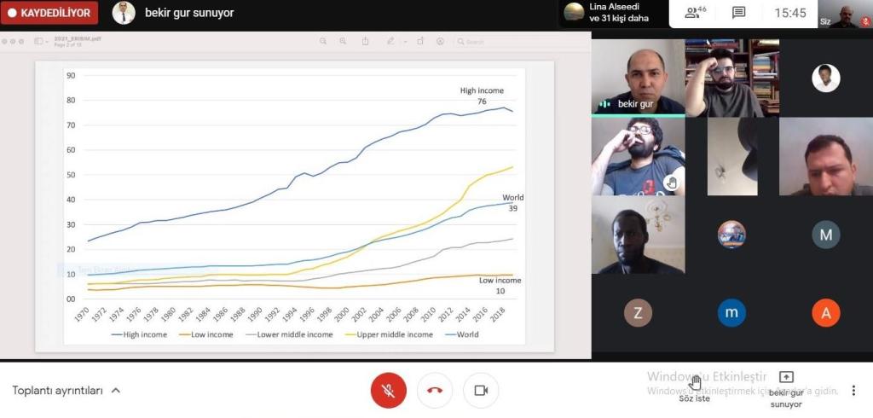Select bekir gur's video tile

pyautogui.click(x=638, y=78)
